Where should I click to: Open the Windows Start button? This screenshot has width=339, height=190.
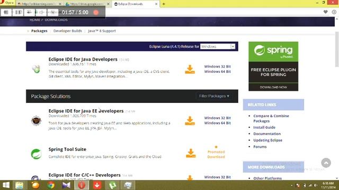(x=6, y=185)
